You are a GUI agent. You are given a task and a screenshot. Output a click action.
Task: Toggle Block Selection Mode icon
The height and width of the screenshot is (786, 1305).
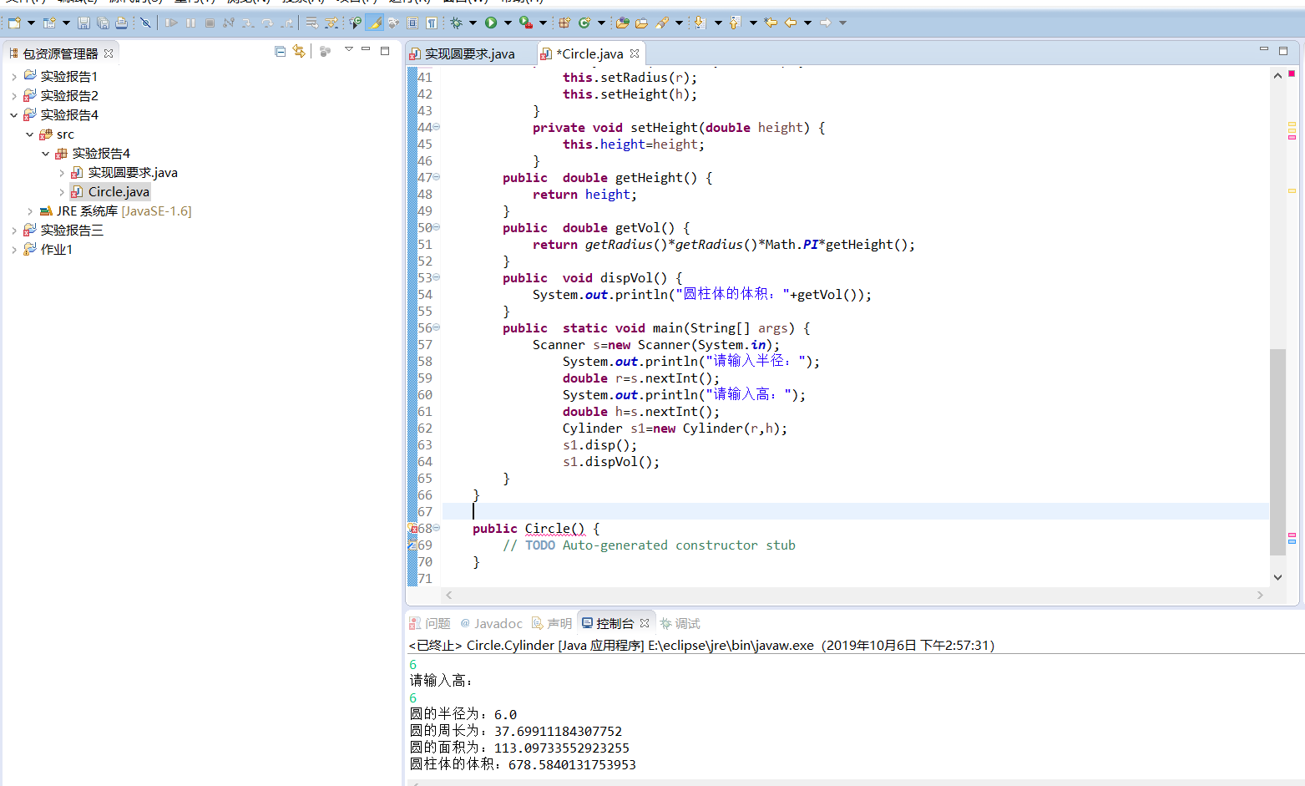point(412,23)
